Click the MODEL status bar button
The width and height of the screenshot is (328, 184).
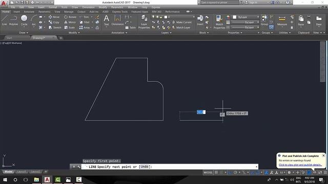[208, 172]
